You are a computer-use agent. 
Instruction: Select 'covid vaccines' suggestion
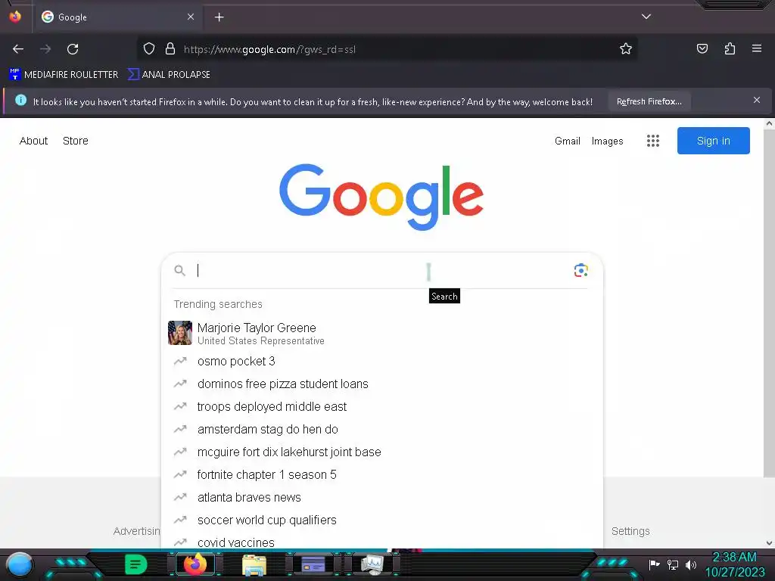[381, 542]
